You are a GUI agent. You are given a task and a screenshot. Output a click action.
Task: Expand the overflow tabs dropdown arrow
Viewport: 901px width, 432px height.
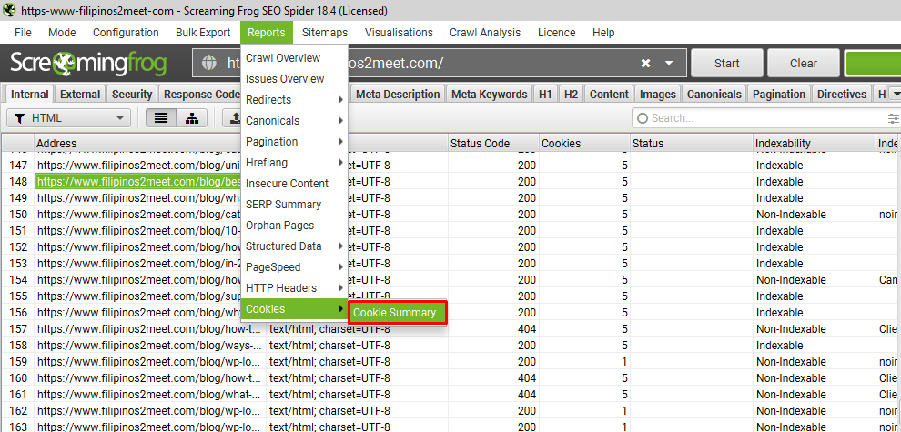click(x=895, y=95)
